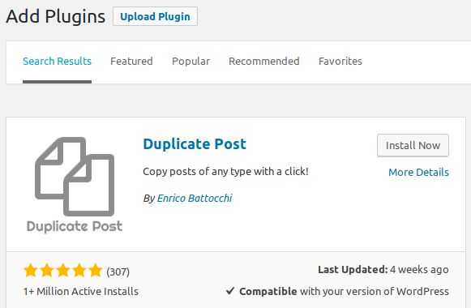Select the Popular tab

coord(191,62)
